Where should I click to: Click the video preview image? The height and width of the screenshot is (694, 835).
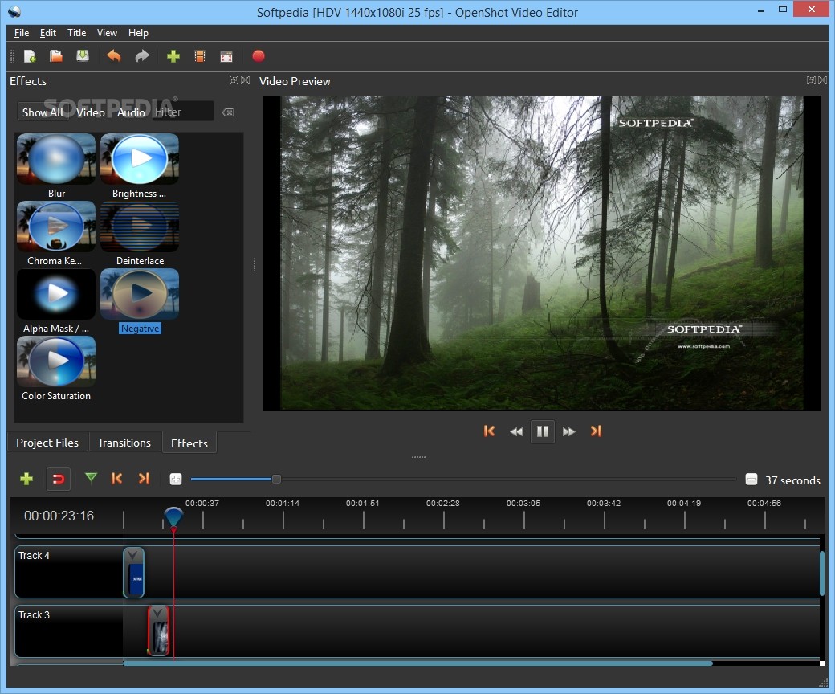pyautogui.click(x=542, y=253)
